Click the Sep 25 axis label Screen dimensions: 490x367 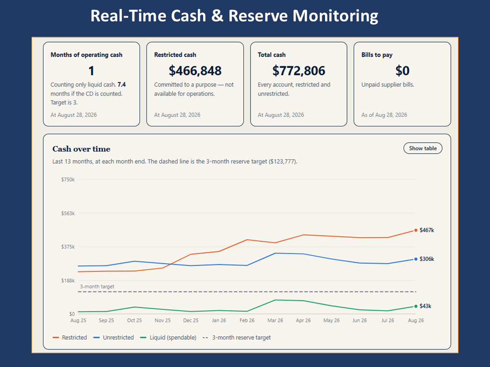[x=106, y=320]
